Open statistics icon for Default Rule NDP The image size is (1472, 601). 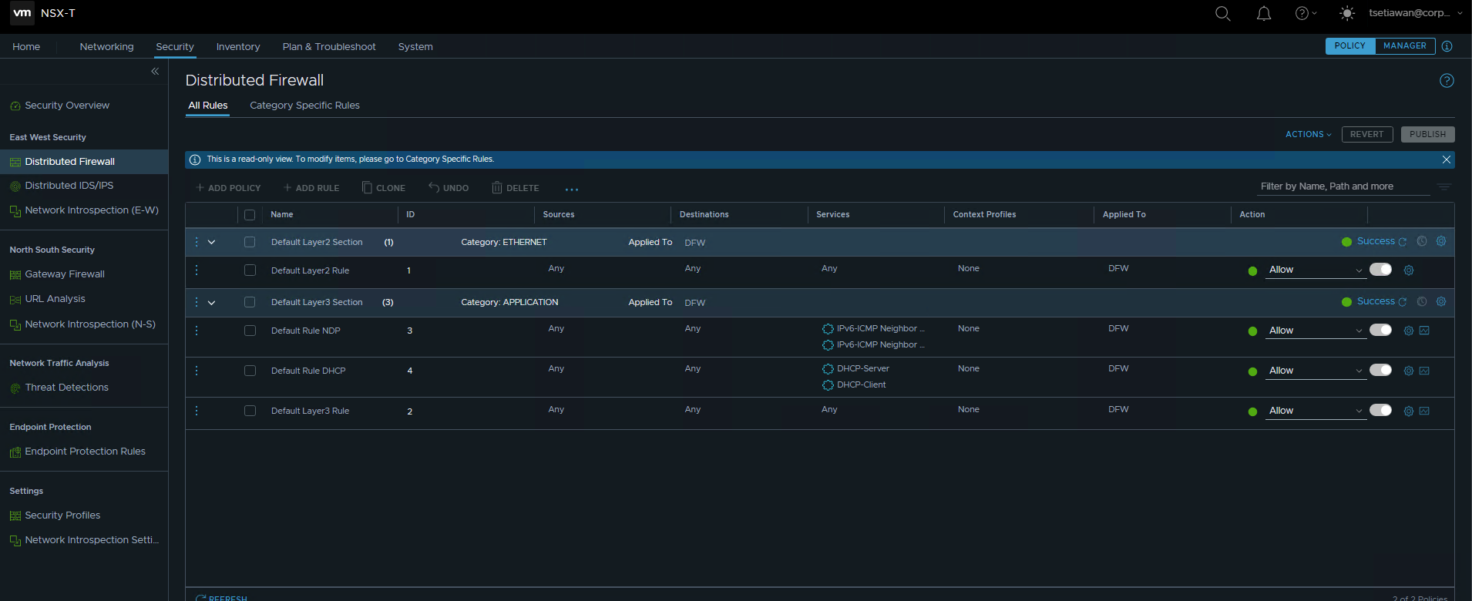[x=1424, y=331]
